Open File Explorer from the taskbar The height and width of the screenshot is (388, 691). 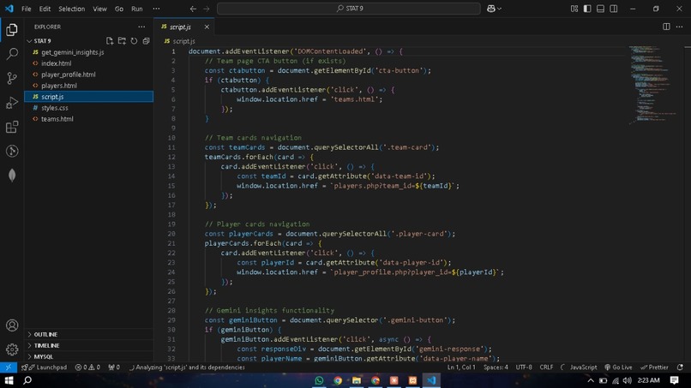coord(356,380)
